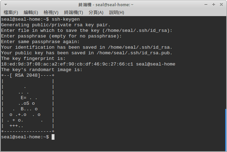Image resolution: width=227 pixels, height=152 pixels.
Task: Open the 檢視(V) menu
Action: [x=51, y=13]
